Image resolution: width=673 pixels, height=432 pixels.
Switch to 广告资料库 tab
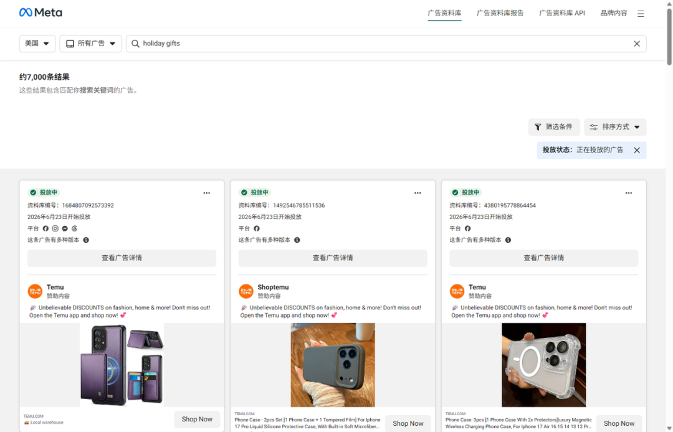click(445, 13)
